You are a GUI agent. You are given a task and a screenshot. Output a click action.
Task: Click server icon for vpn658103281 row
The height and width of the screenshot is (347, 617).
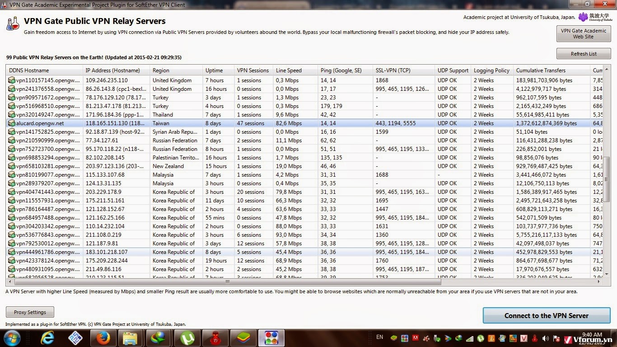click(x=12, y=166)
